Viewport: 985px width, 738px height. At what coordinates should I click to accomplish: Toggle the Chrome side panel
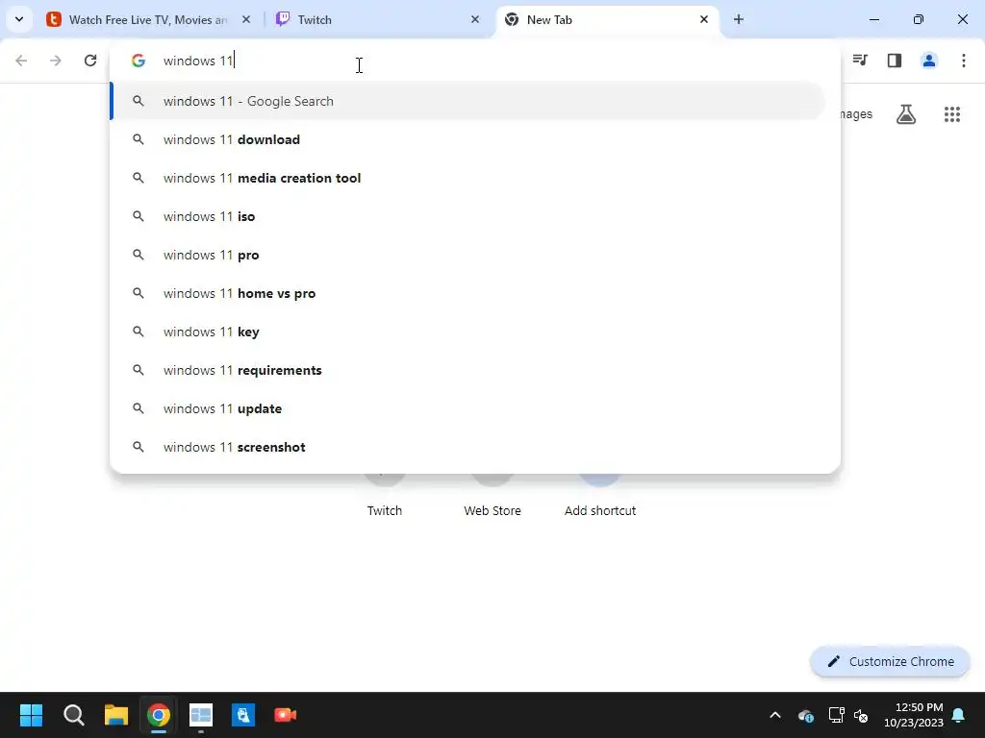pyautogui.click(x=895, y=61)
